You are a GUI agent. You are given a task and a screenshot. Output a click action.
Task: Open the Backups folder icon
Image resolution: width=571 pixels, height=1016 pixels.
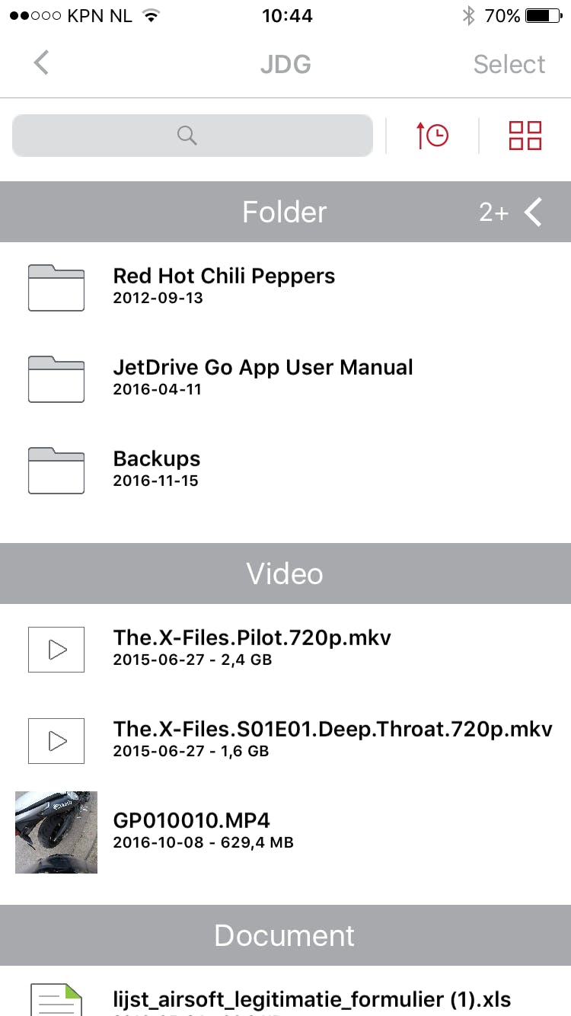coord(56,470)
